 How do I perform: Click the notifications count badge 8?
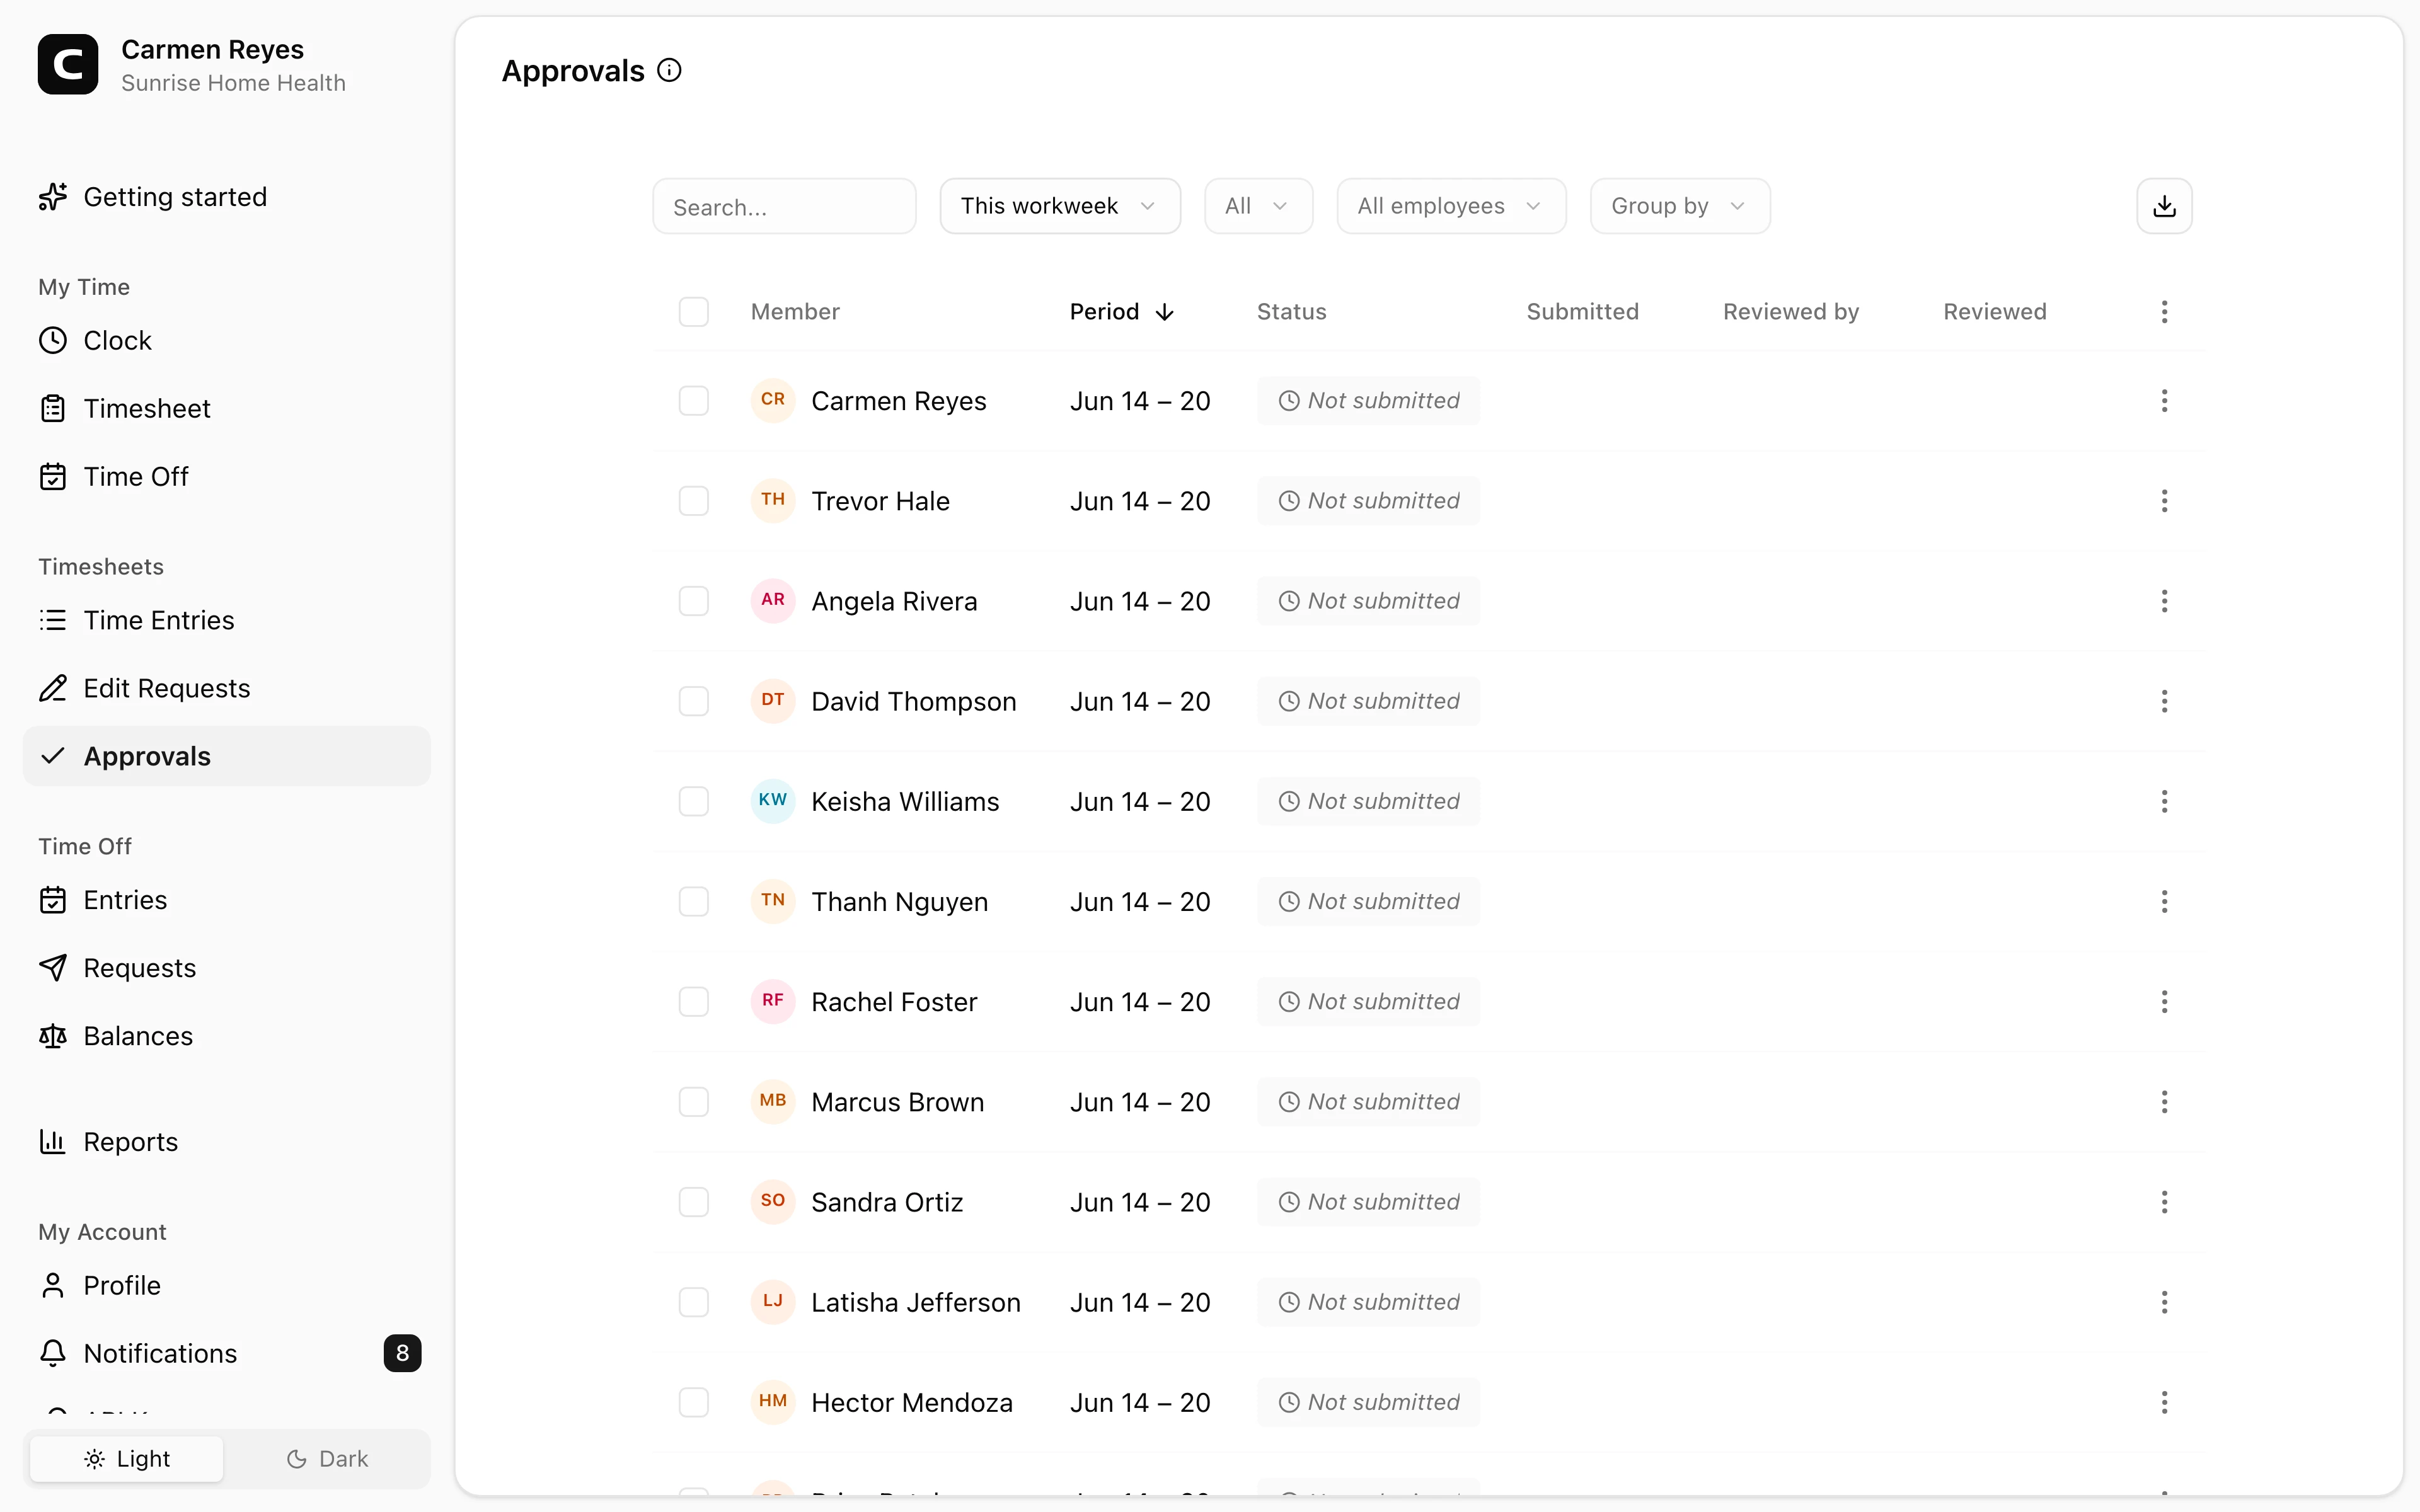click(402, 1353)
